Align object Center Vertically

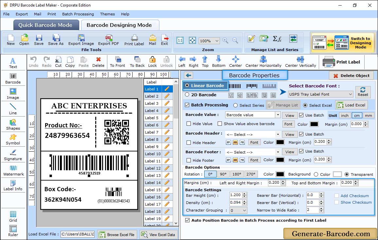[x=300, y=62]
